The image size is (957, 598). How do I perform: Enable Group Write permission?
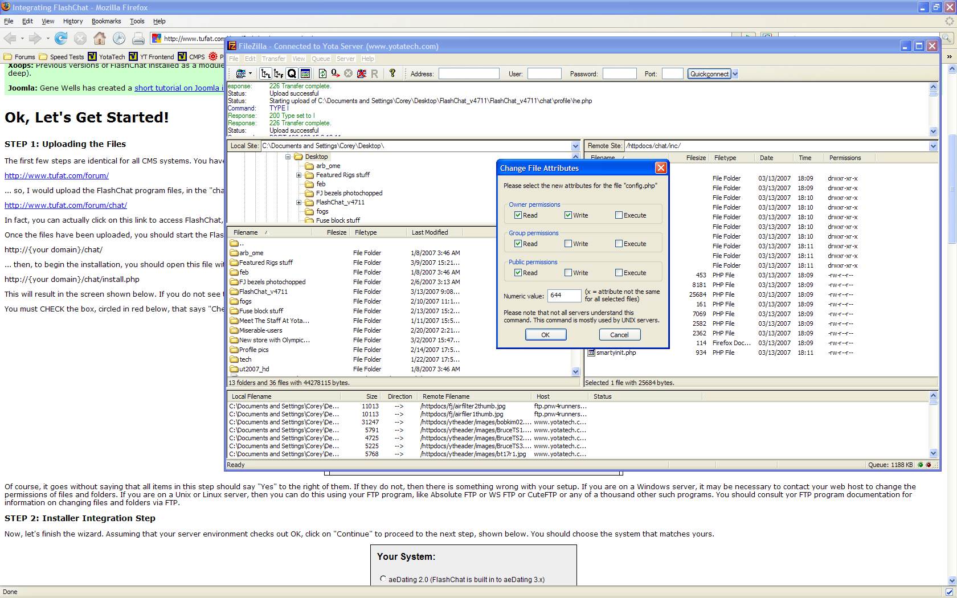click(568, 244)
